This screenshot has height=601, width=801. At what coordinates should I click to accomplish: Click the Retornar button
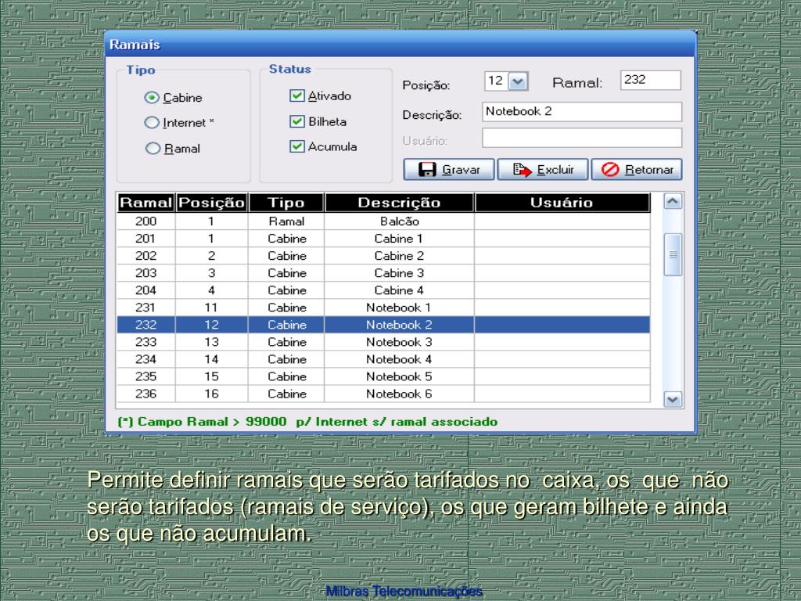coord(637,169)
